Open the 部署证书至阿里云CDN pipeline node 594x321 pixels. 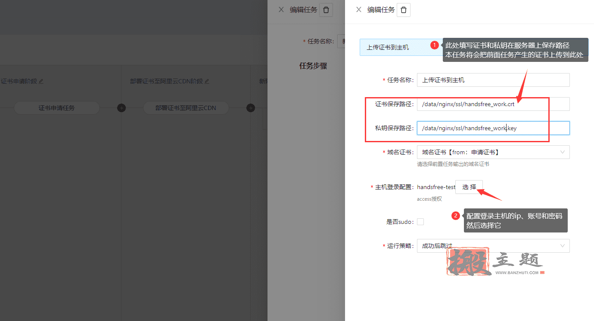click(x=186, y=108)
